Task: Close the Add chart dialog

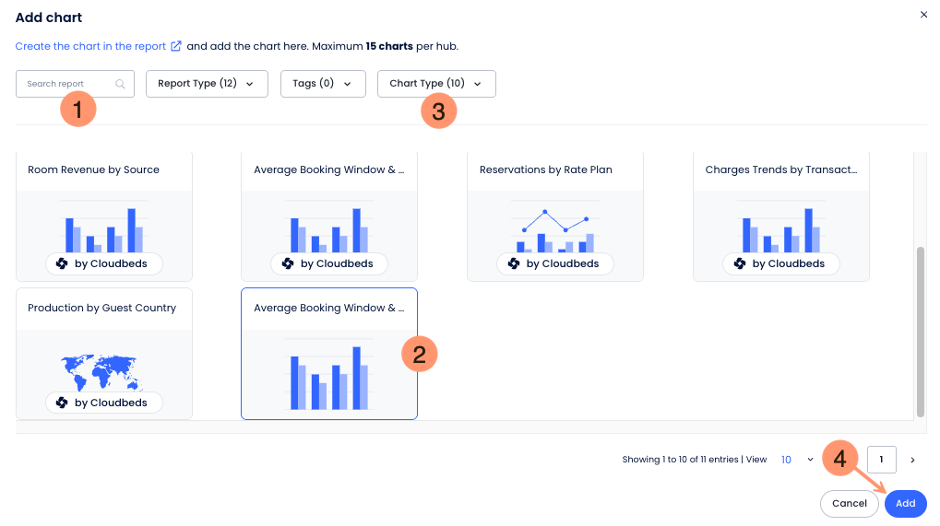Action: [923, 15]
